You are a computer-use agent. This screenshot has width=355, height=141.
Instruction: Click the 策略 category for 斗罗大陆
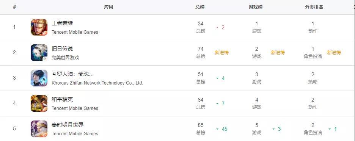[x=313, y=82]
